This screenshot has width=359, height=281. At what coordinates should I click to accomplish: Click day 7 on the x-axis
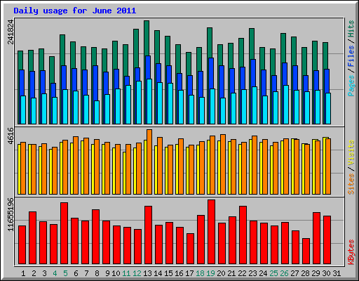click(86, 273)
